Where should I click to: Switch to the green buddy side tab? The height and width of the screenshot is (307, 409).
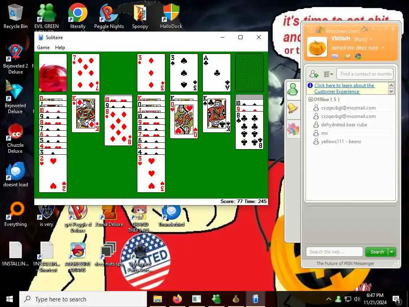click(x=293, y=90)
